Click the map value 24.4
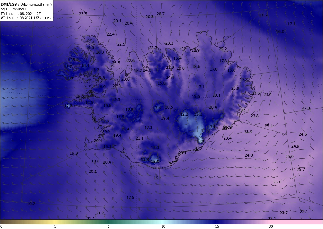The image size is (323, 229). click(170, 78)
